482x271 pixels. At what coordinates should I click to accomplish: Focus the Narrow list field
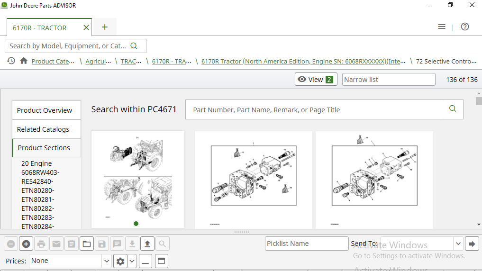click(389, 79)
